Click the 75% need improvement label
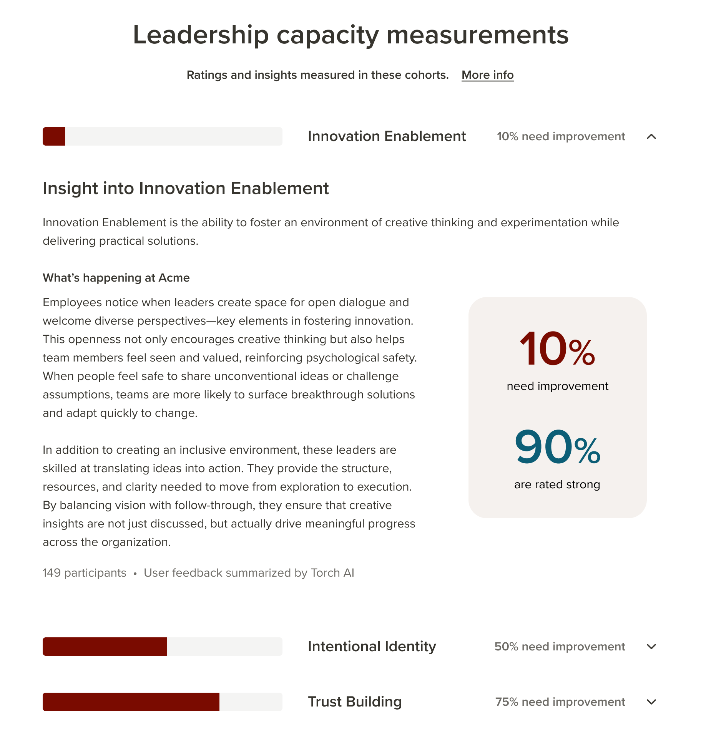 coord(560,702)
